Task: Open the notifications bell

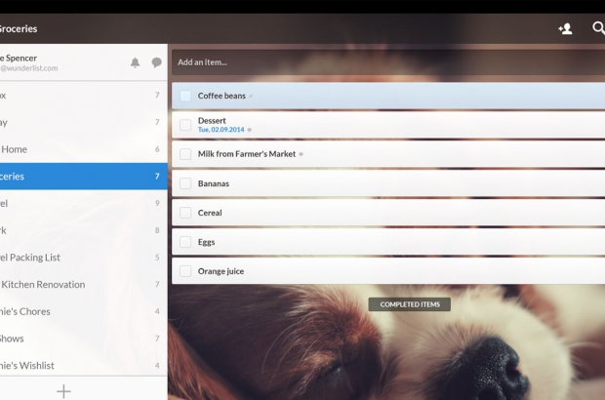Action: (x=136, y=62)
